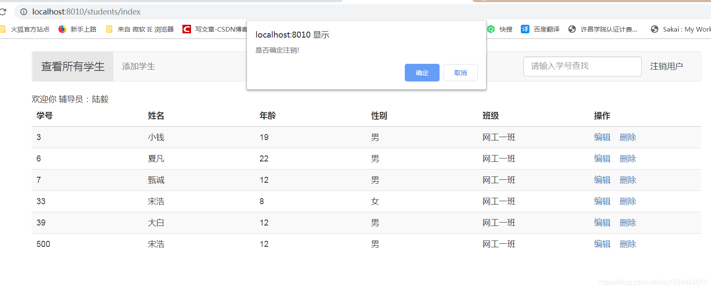Open the 百度翻译 bookmark
Image resolution: width=711 pixels, height=290 pixels.
[x=540, y=29]
